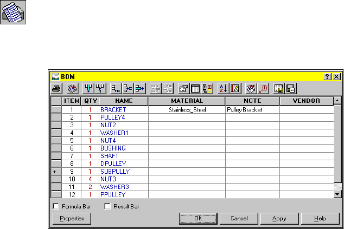Click the expand/collapse tree icon in toolbar
The width and height of the screenshot is (344, 229).
click(x=207, y=89)
